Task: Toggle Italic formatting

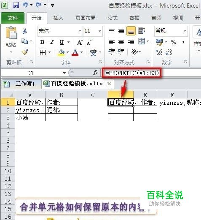Action: [x=52, y=42]
